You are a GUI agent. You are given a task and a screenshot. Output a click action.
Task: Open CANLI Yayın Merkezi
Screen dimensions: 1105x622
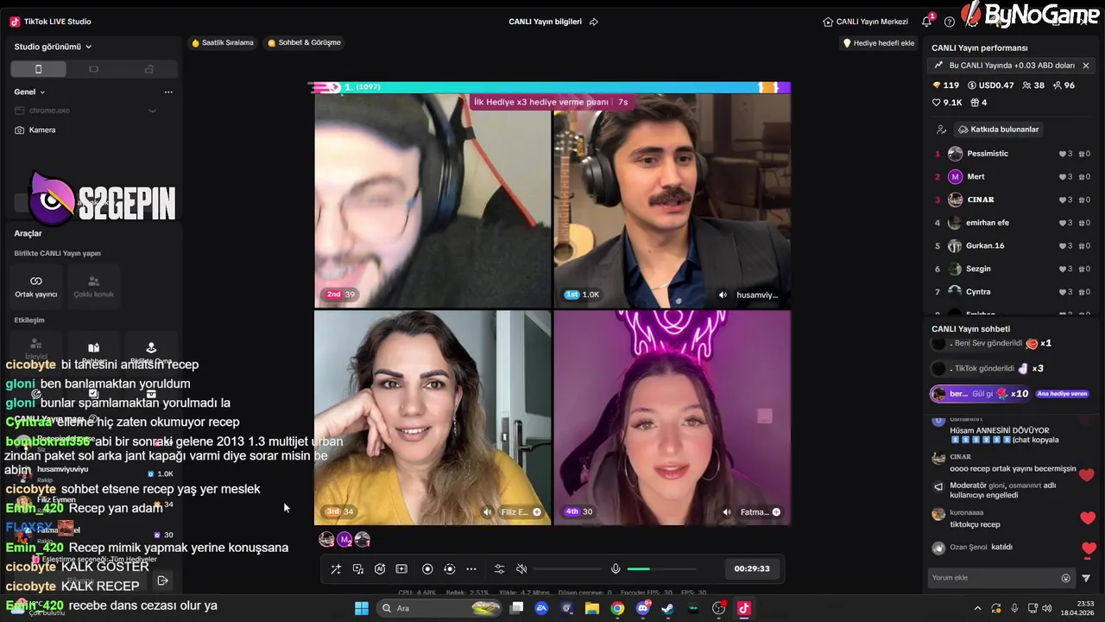[x=866, y=22]
